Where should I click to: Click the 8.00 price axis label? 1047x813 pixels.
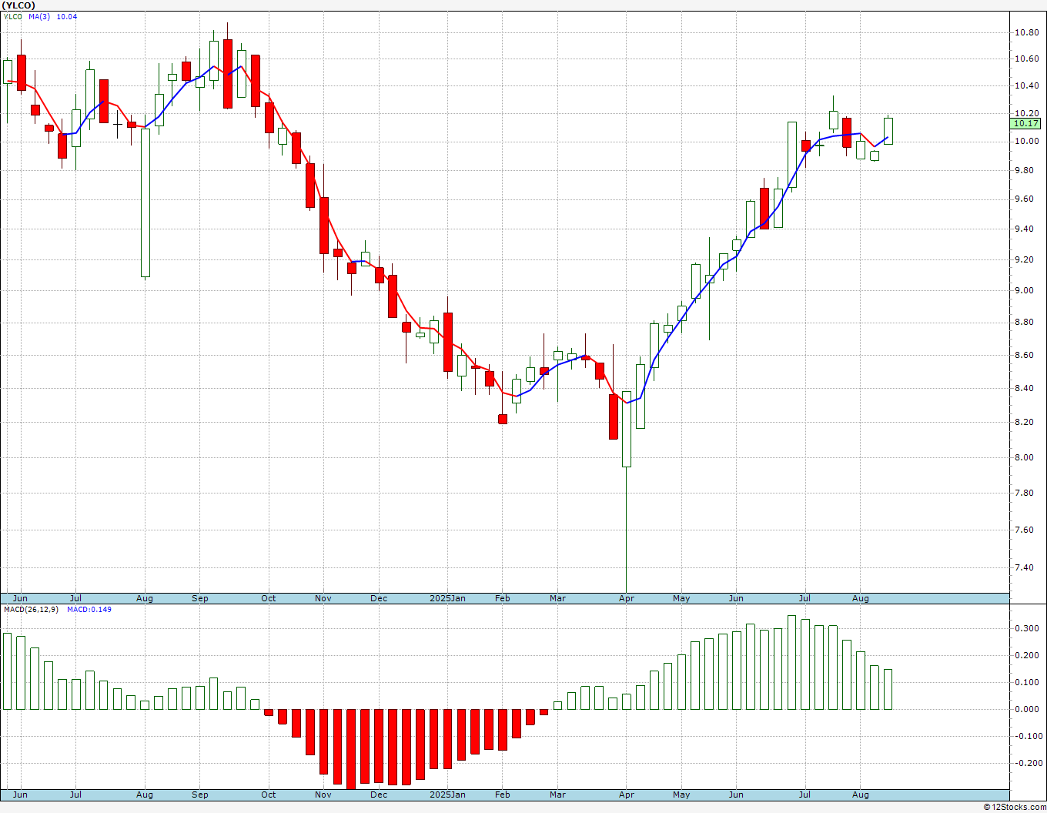point(1026,457)
